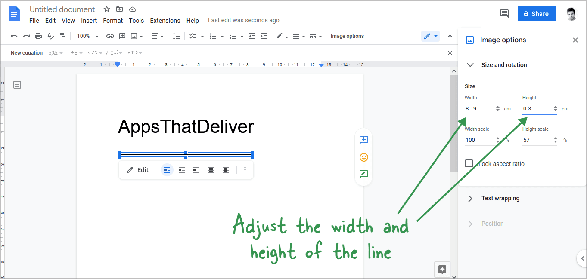Viewport: 587px width, 279px height.
Task: Move document using folder icon
Action: [120, 9]
